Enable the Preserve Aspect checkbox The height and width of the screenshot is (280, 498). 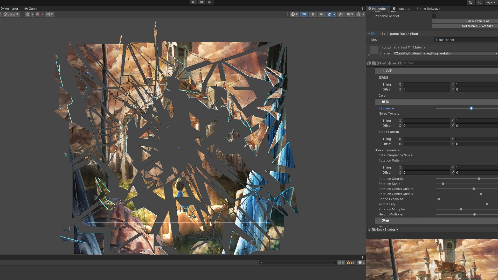[x=434, y=16]
